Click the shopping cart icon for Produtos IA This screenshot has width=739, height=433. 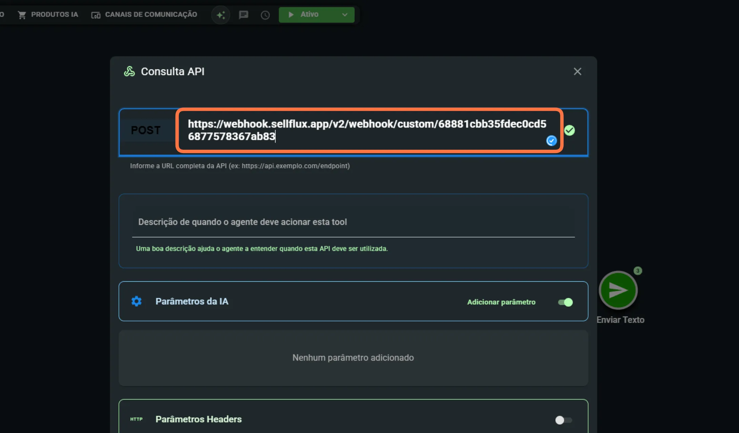pyautogui.click(x=22, y=15)
